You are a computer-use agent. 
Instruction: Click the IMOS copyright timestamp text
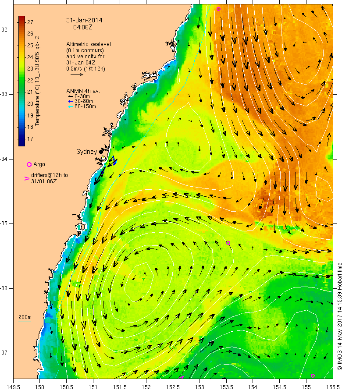click(x=339, y=317)
